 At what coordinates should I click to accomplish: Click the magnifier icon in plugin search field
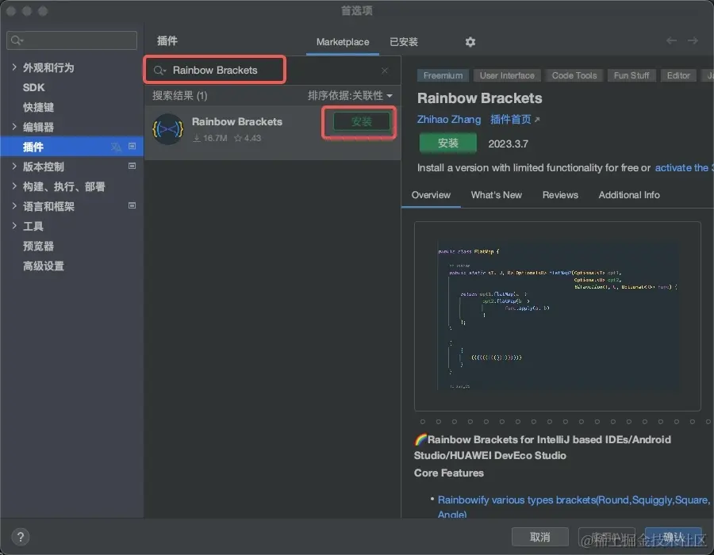click(x=159, y=71)
